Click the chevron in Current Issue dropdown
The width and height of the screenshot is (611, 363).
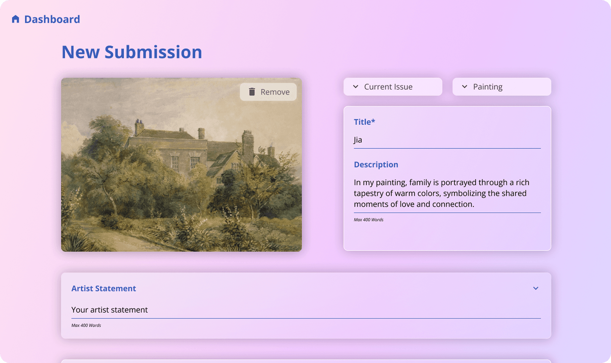tap(356, 87)
